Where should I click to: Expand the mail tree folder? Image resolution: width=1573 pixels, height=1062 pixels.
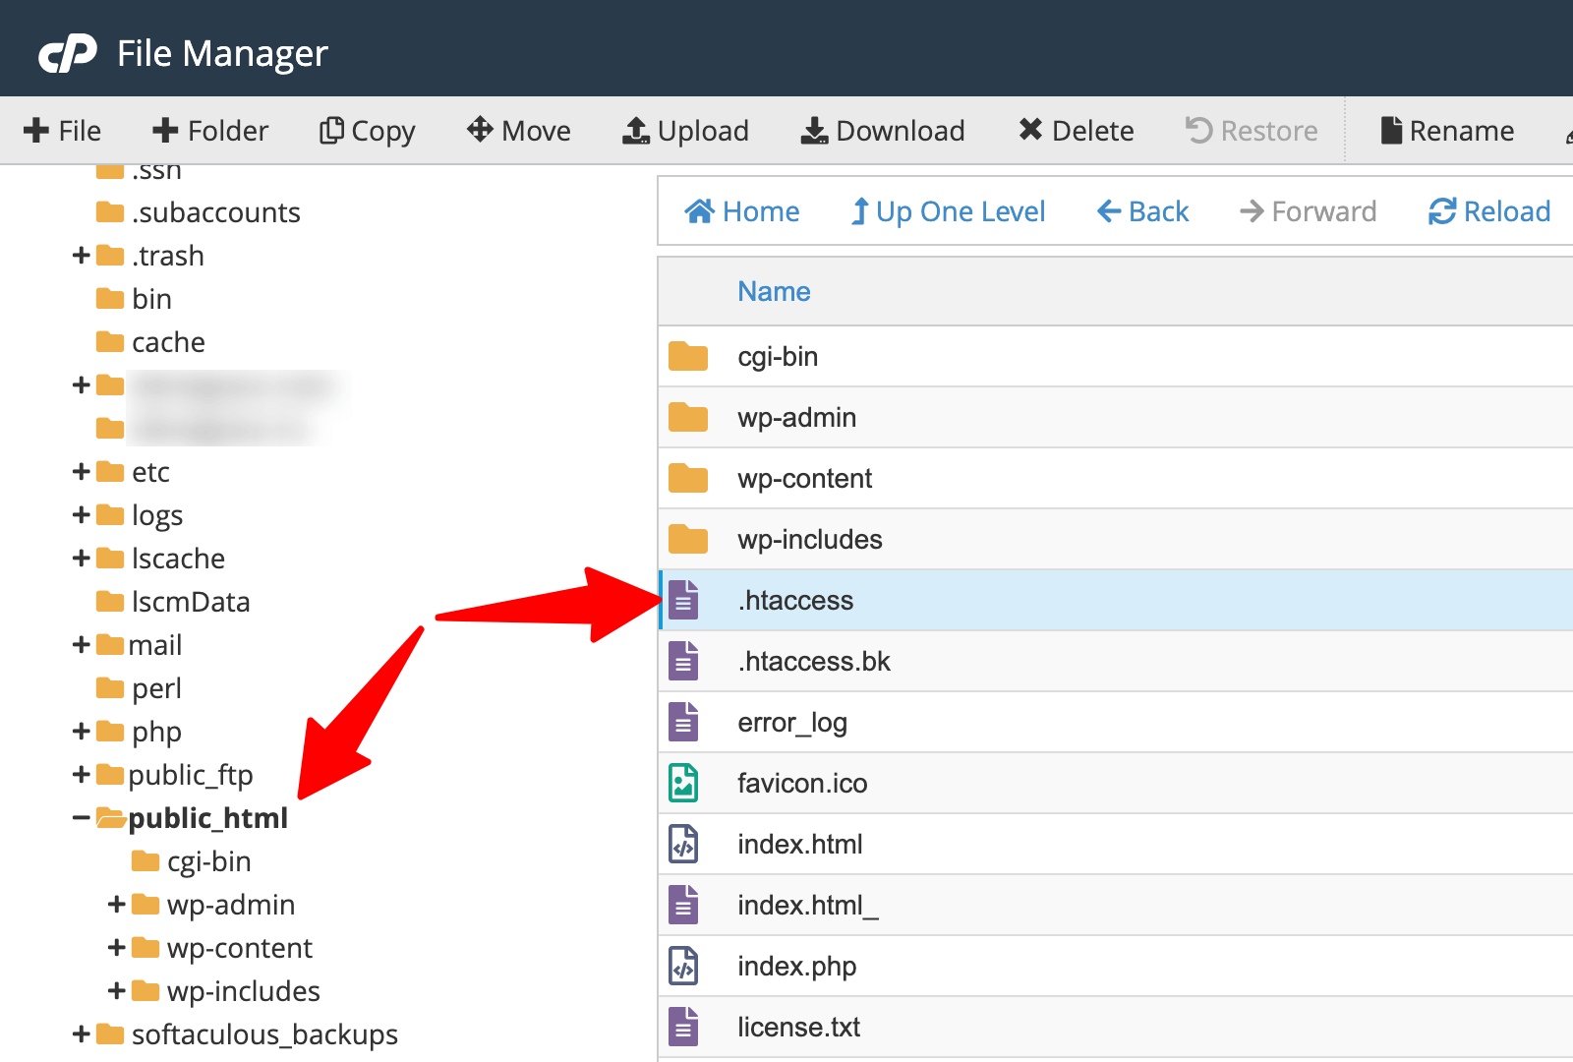tap(82, 645)
